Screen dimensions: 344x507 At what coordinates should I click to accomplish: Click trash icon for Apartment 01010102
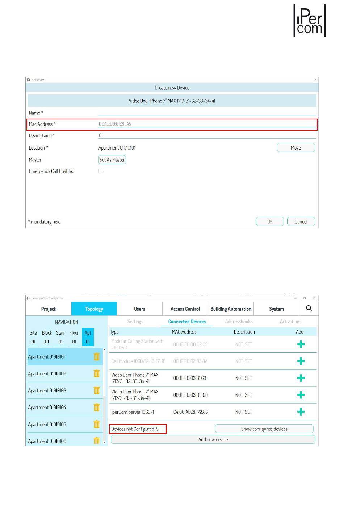point(97,373)
